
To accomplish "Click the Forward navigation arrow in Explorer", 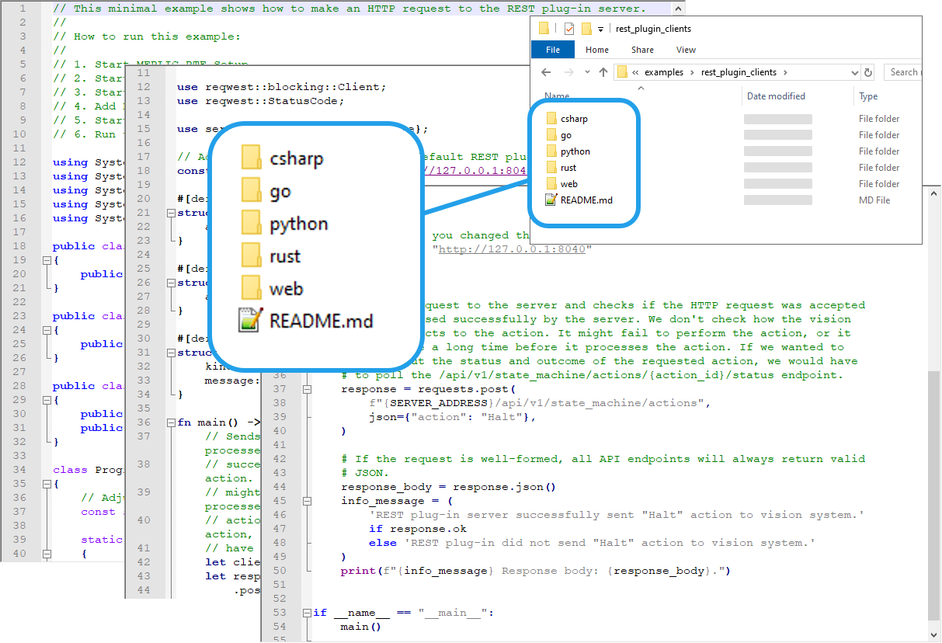I will [x=568, y=72].
